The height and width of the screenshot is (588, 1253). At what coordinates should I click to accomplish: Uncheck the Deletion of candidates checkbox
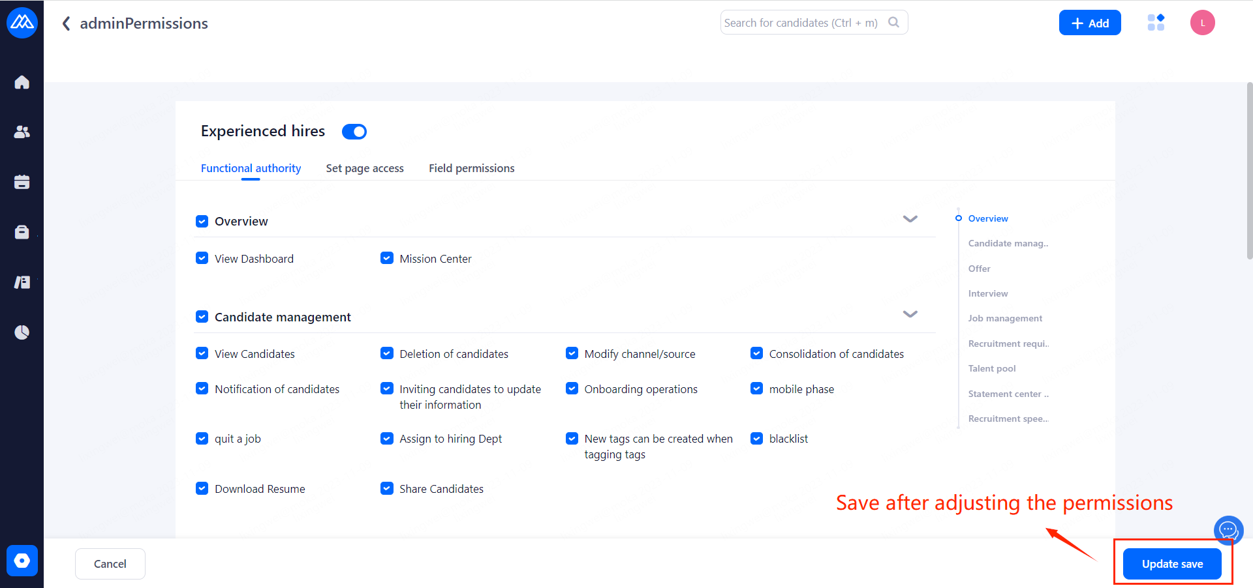387,353
